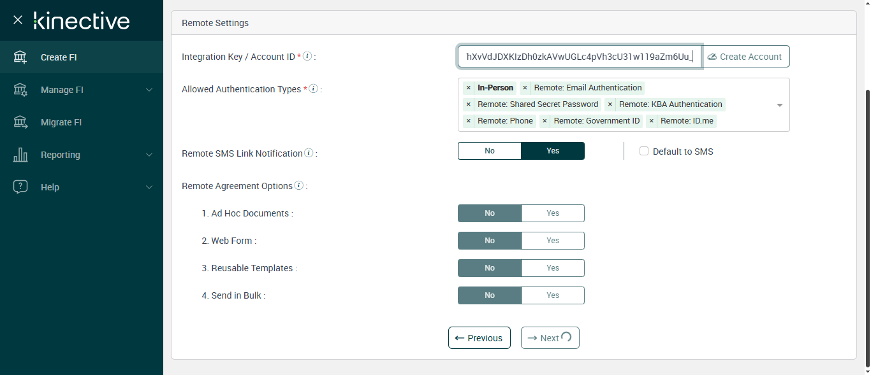Click the Previous button
The image size is (871, 375).
479,338
